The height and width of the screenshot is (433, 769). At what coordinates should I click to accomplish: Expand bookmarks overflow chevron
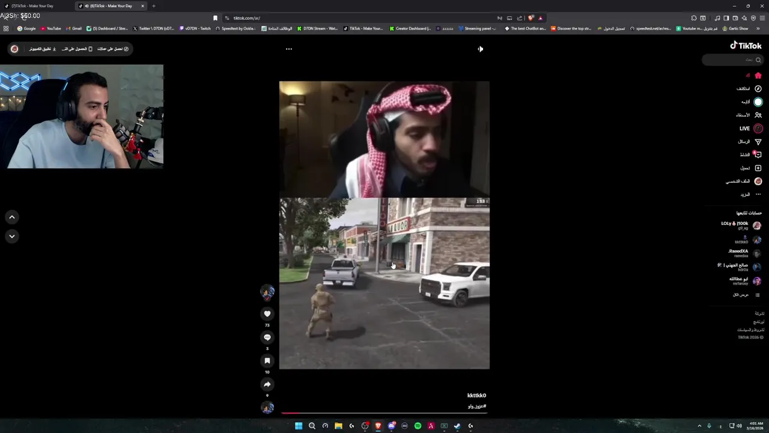coord(758,28)
